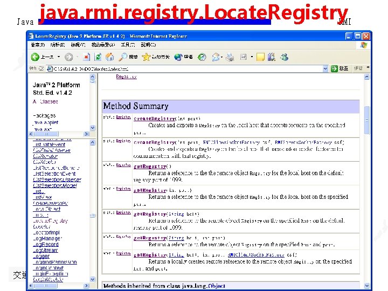Open getRegistry(String host) method link
Image resolution: width=388 pixels, height=291 pixels.
coord(150,214)
